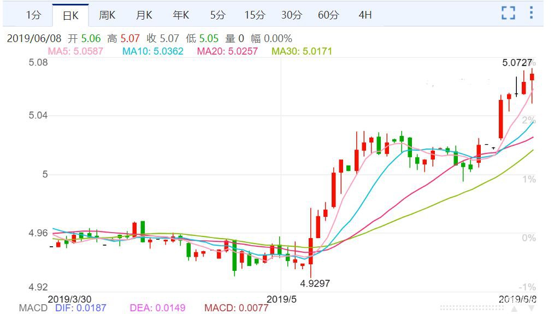
Task: Click the green MA30 indicator label
Action: click(302, 51)
